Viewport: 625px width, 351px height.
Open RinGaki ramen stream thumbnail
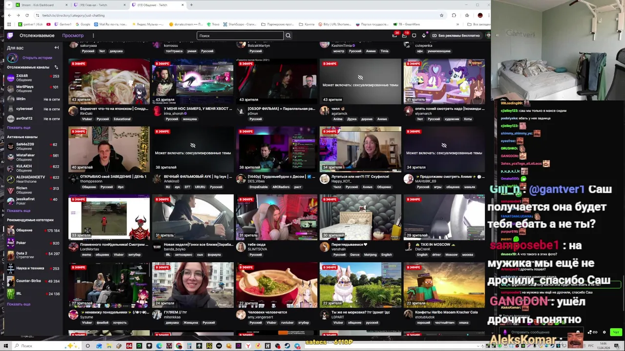pos(109,81)
